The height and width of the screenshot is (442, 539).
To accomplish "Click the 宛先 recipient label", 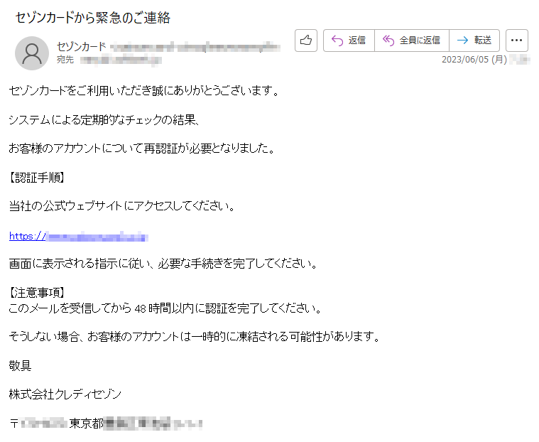I will pyautogui.click(x=65, y=60).
